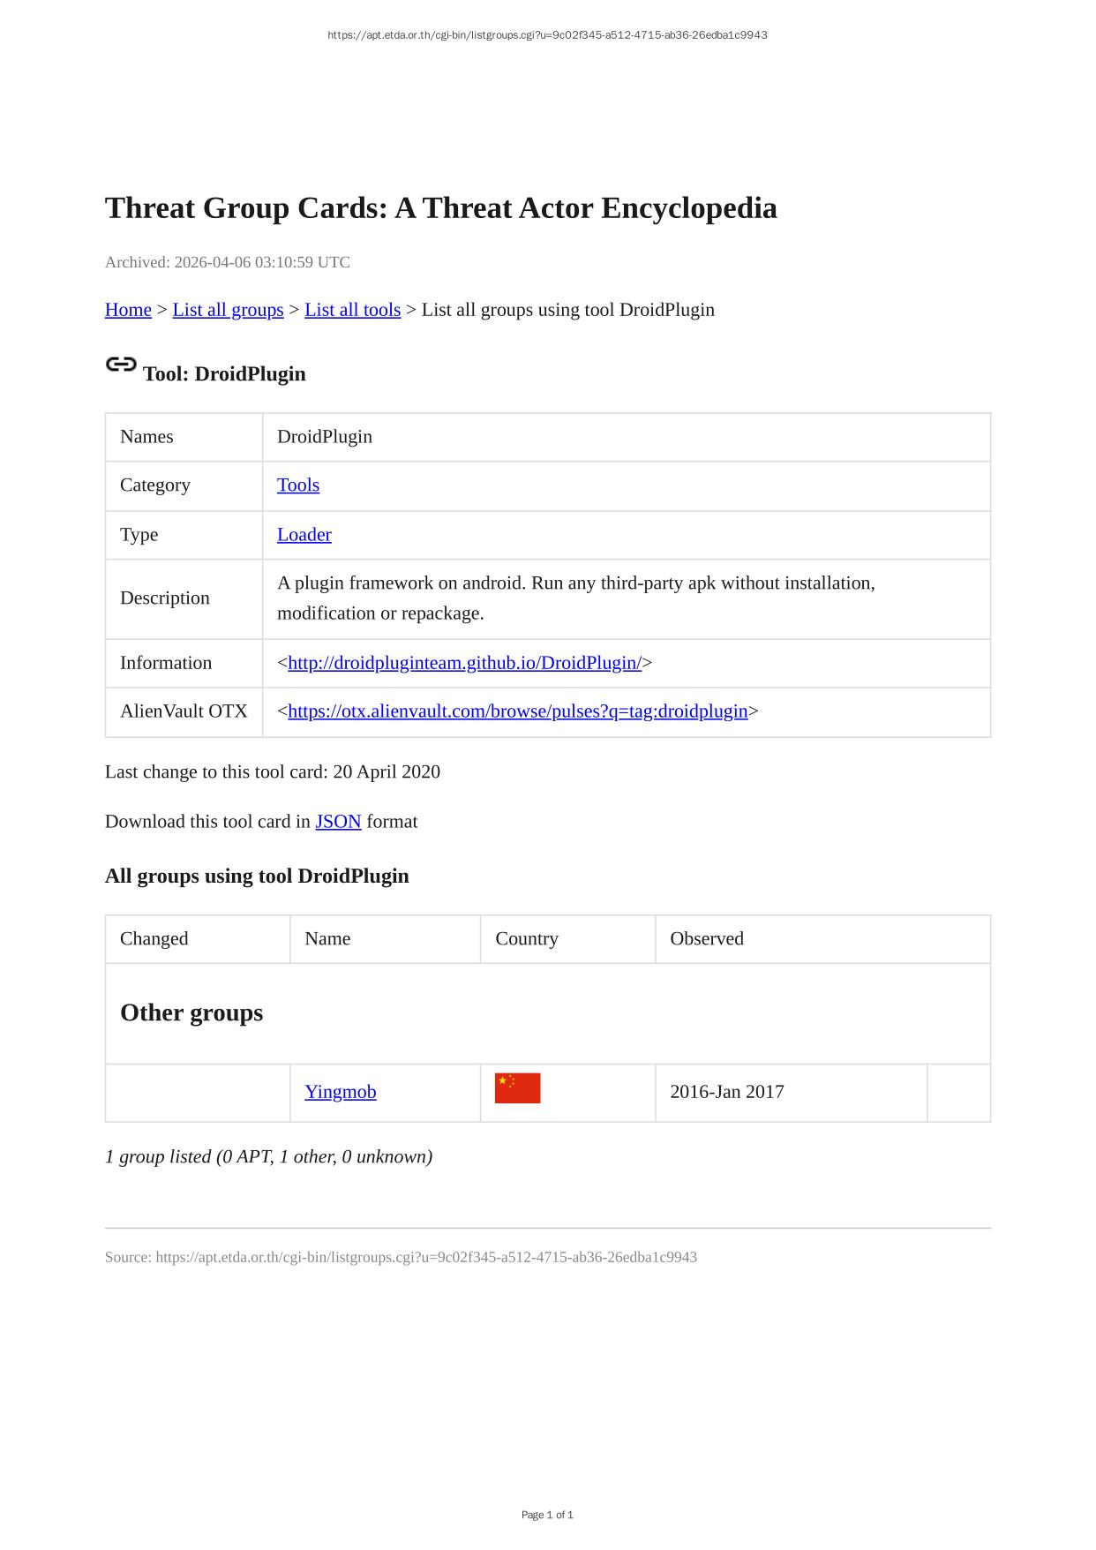Click the Observed column header
1096x1550 pixels.
click(707, 938)
